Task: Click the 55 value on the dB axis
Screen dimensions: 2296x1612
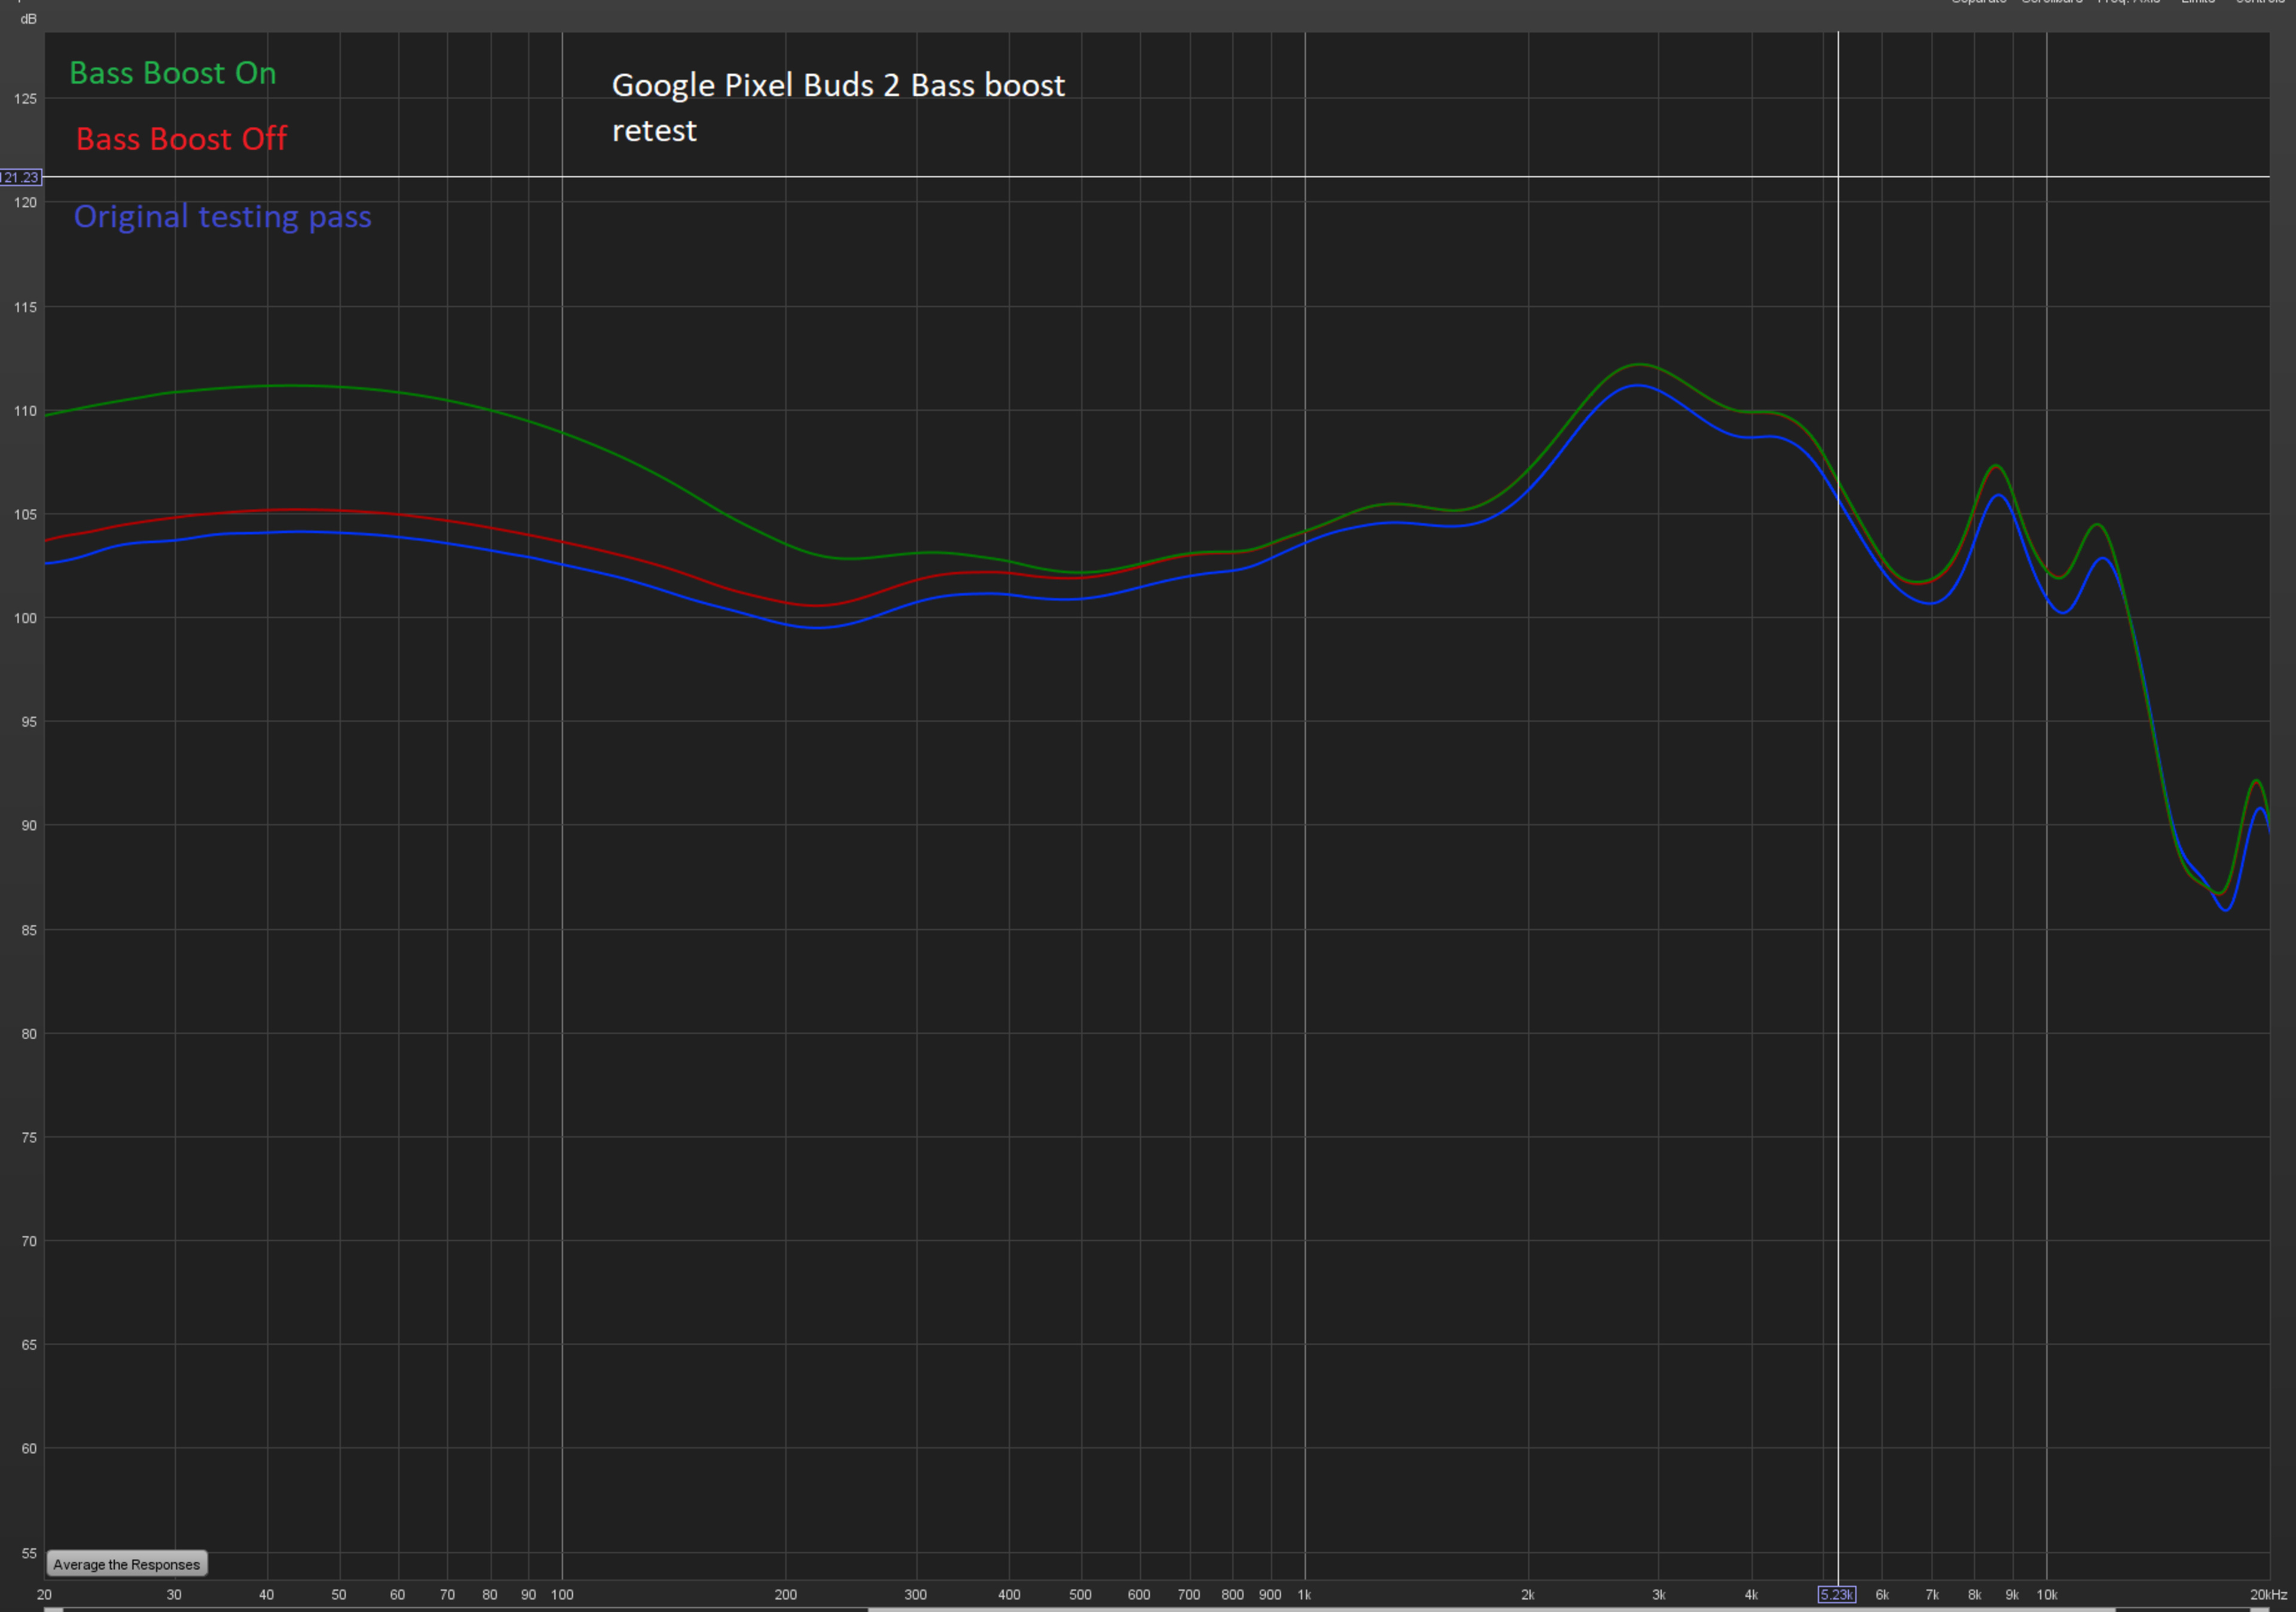Action: (28, 1553)
